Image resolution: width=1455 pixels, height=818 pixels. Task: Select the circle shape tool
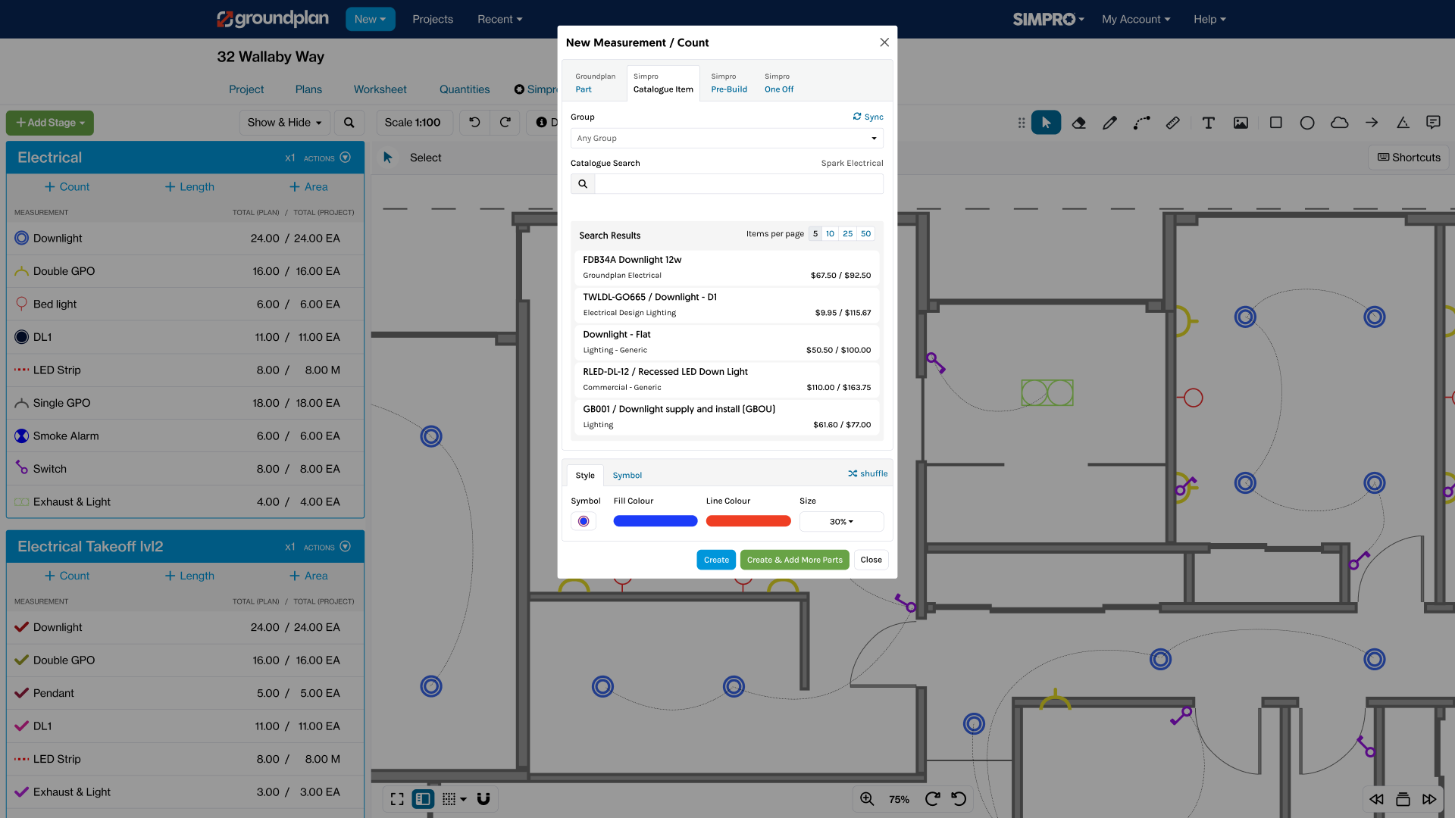(1307, 123)
